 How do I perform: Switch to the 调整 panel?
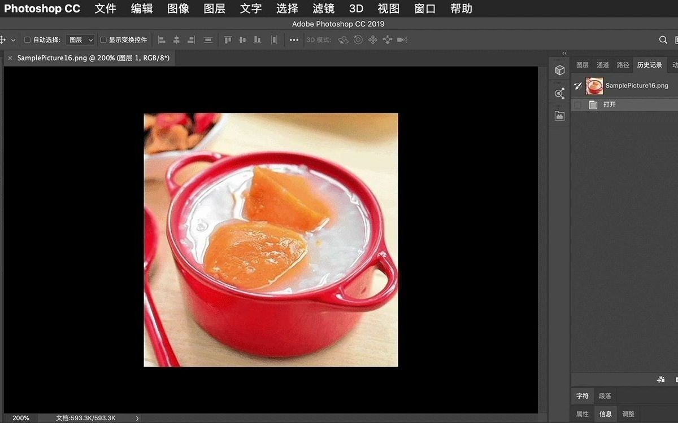628,413
